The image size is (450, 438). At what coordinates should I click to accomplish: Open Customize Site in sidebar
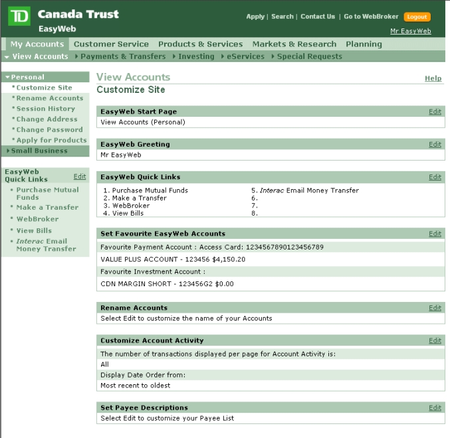pos(44,88)
